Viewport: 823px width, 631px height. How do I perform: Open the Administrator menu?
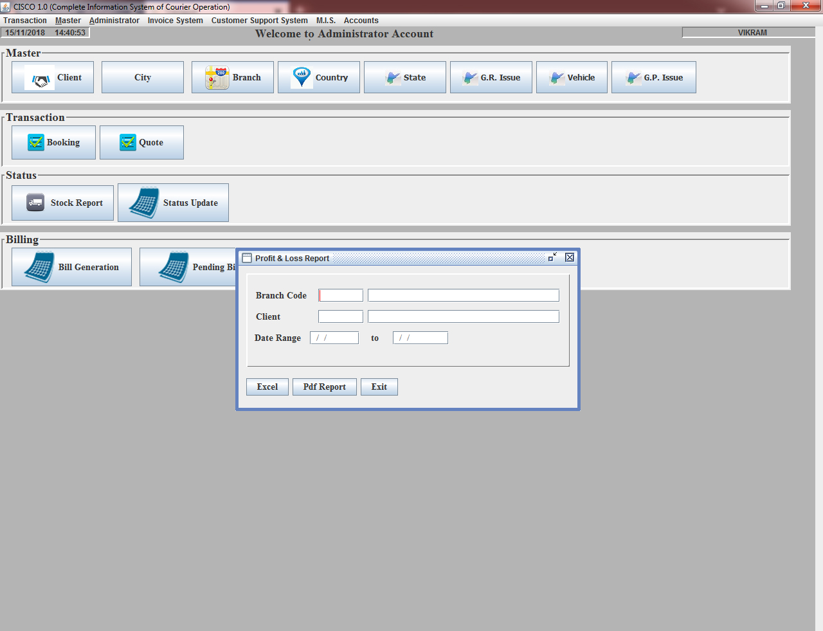(x=114, y=21)
